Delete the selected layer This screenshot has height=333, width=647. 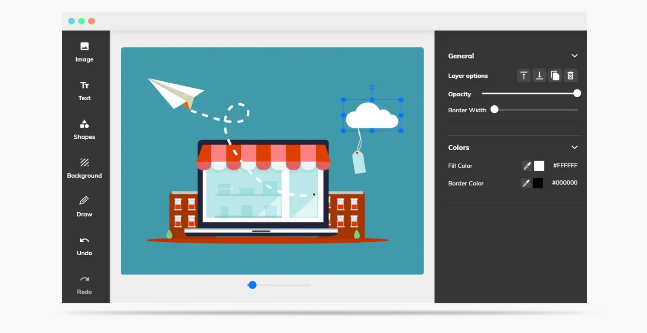(570, 75)
